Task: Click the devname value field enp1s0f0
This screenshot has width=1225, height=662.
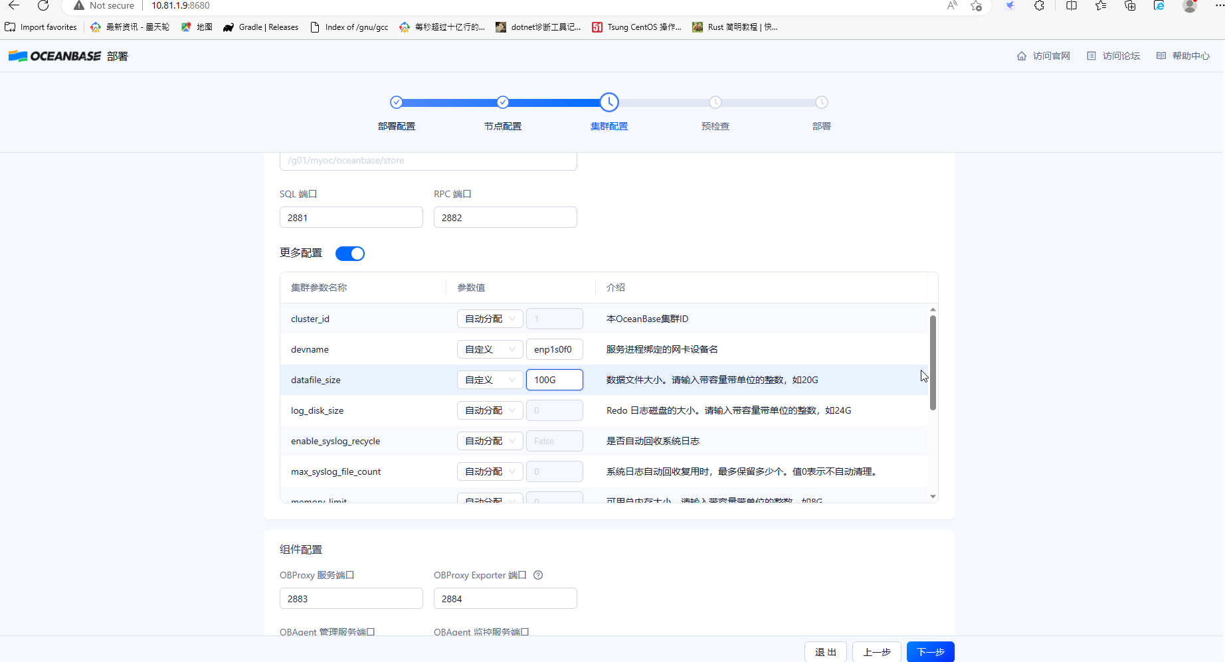Action: (x=555, y=349)
